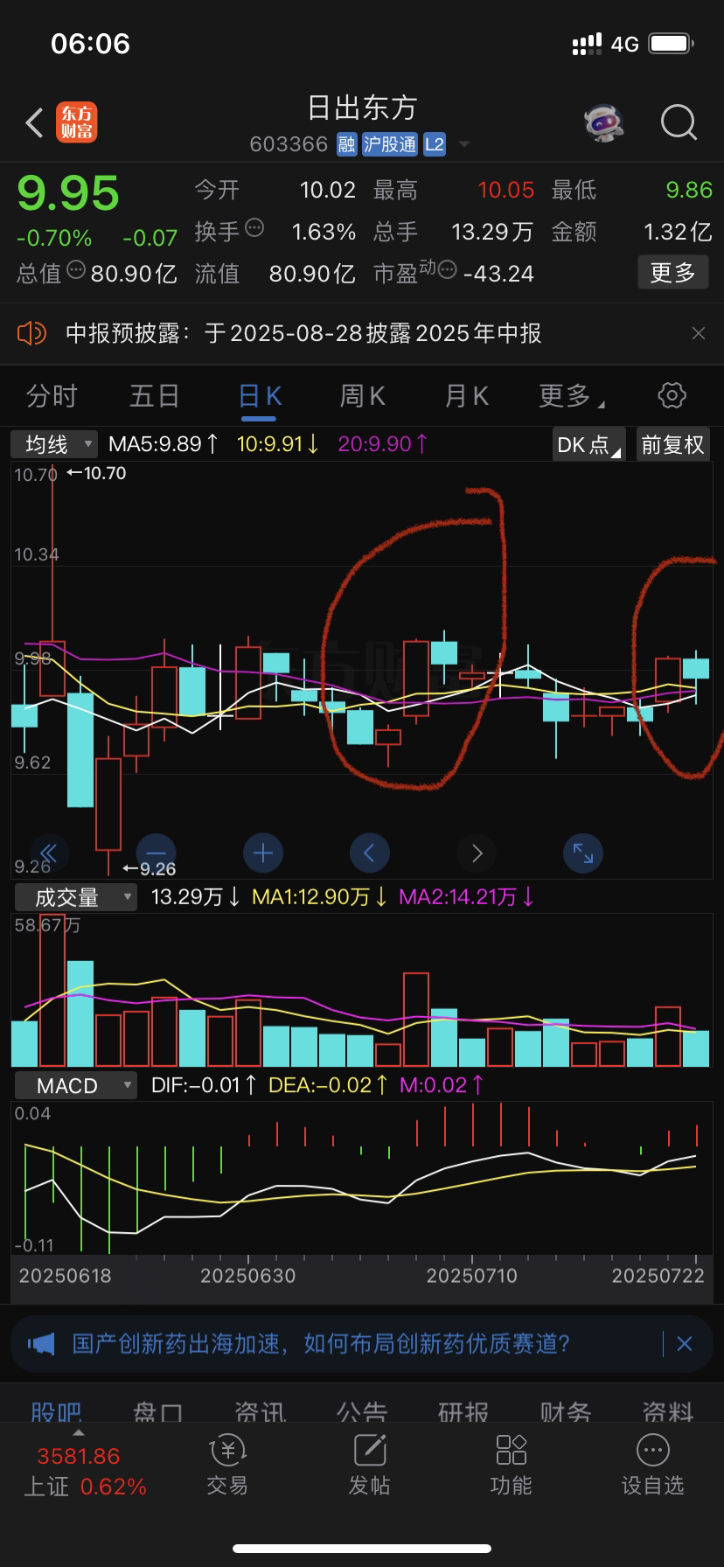
Task: Tap the 更多 quote details button
Action: 672,273
